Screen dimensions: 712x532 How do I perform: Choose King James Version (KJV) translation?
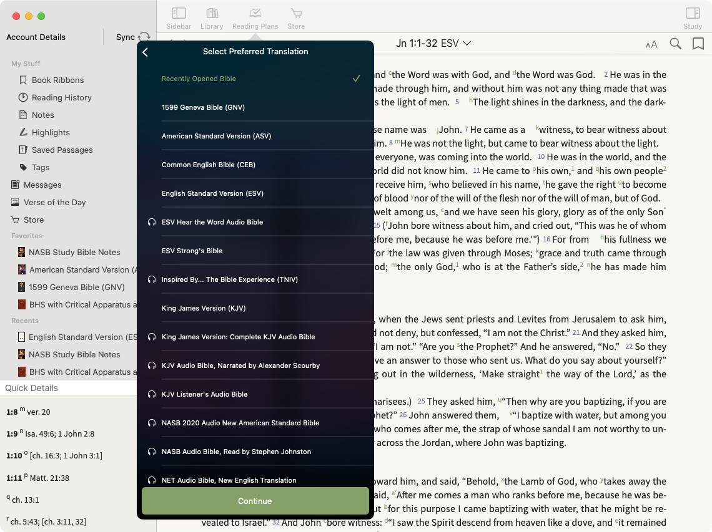click(255, 308)
